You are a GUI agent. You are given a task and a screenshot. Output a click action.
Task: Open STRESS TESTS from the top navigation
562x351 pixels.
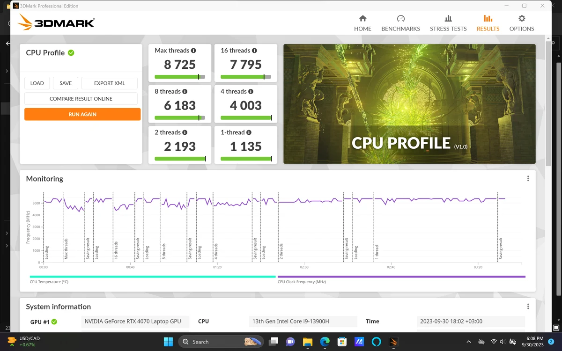(448, 23)
